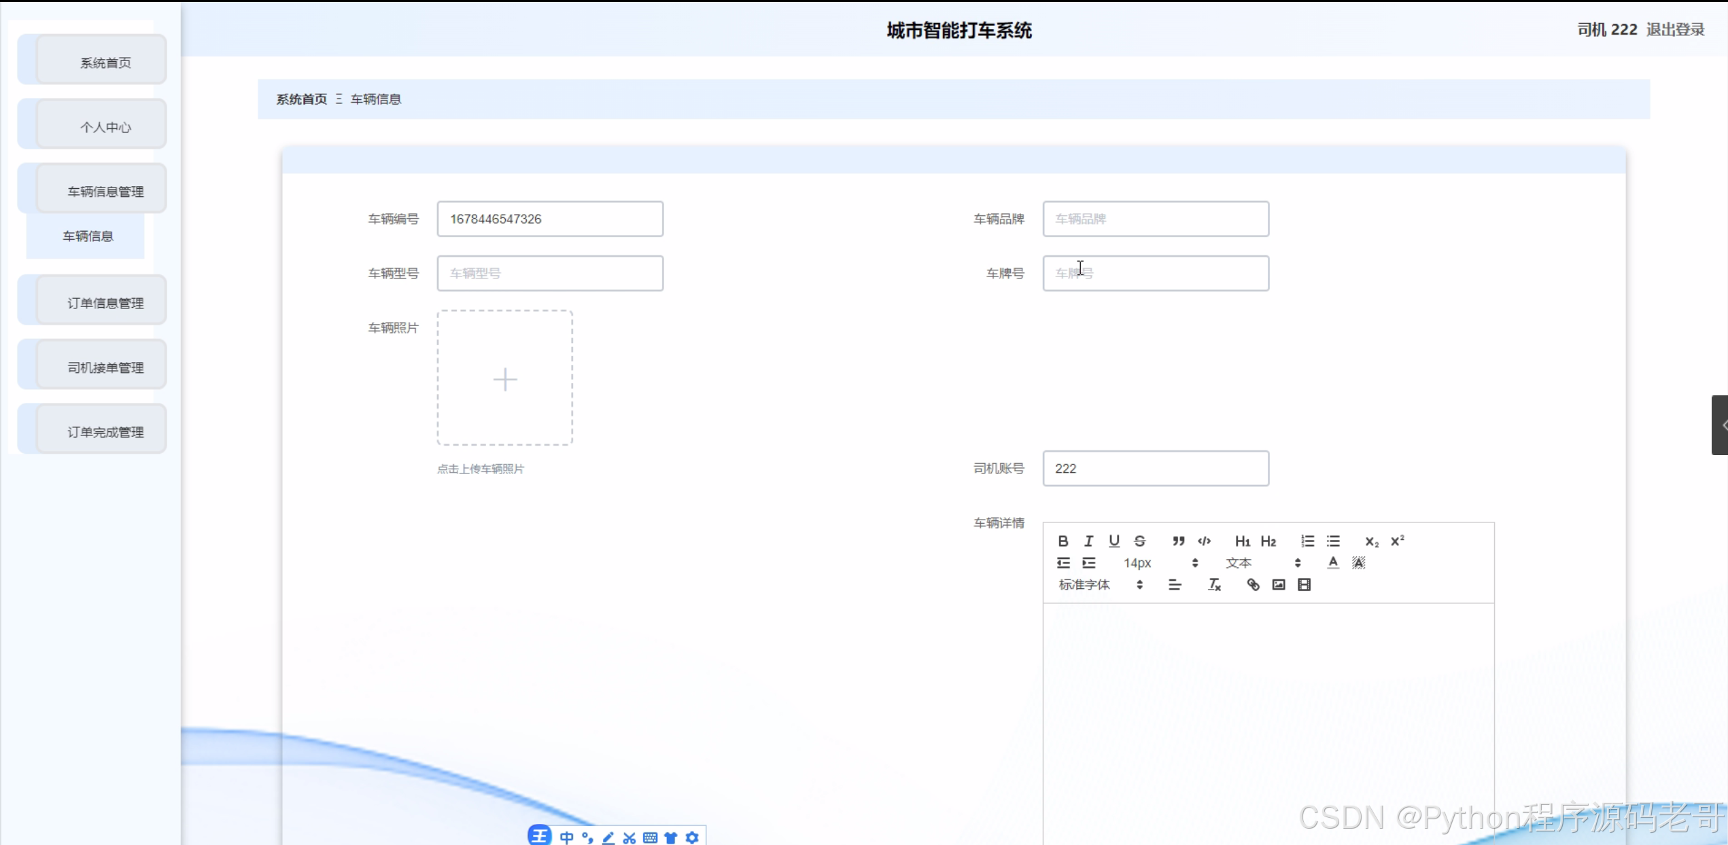Click the increase indent icon
This screenshot has width=1728, height=845.
(x=1089, y=563)
